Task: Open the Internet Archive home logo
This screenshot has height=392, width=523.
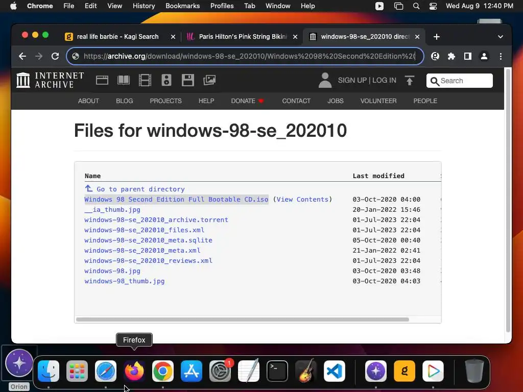Action: point(50,80)
